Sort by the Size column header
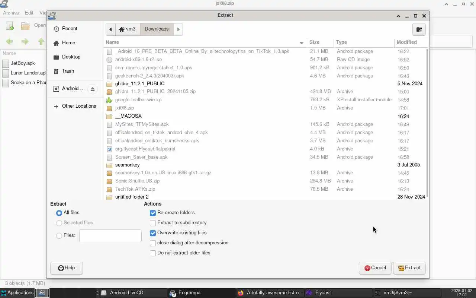The width and height of the screenshot is (476, 298). tap(320, 42)
